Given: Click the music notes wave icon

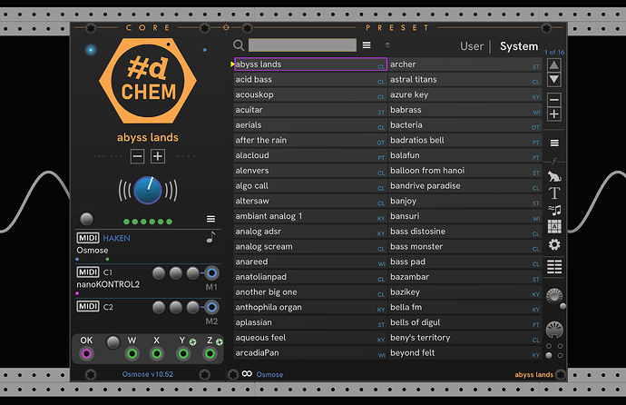Looking at the screenshot, I should (x=554, y=210).
